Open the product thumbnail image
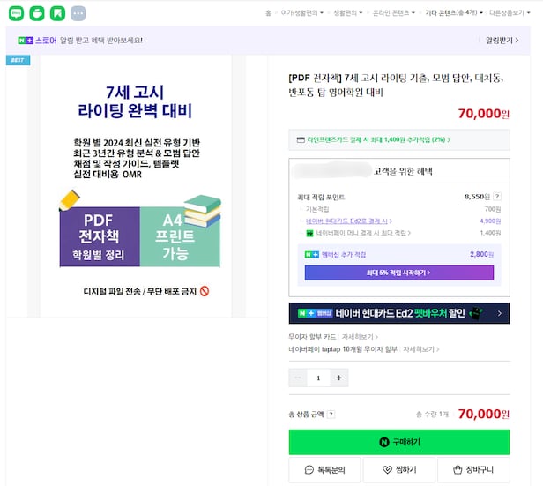The width and height of the screenshot is (543, 486). click(136, 185)
